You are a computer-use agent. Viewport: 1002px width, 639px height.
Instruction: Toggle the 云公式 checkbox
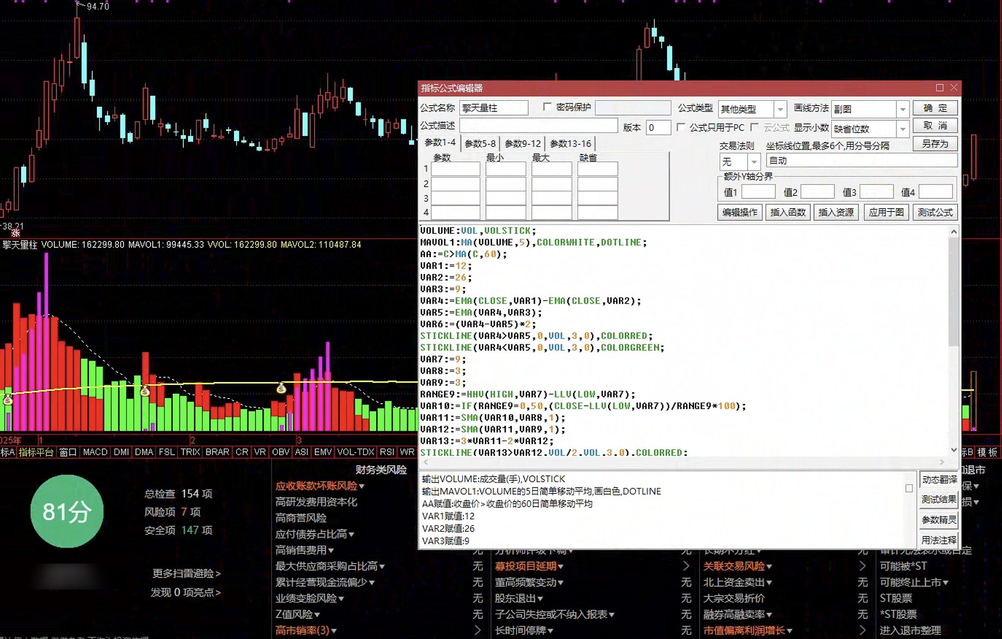[x=755, y=127]
